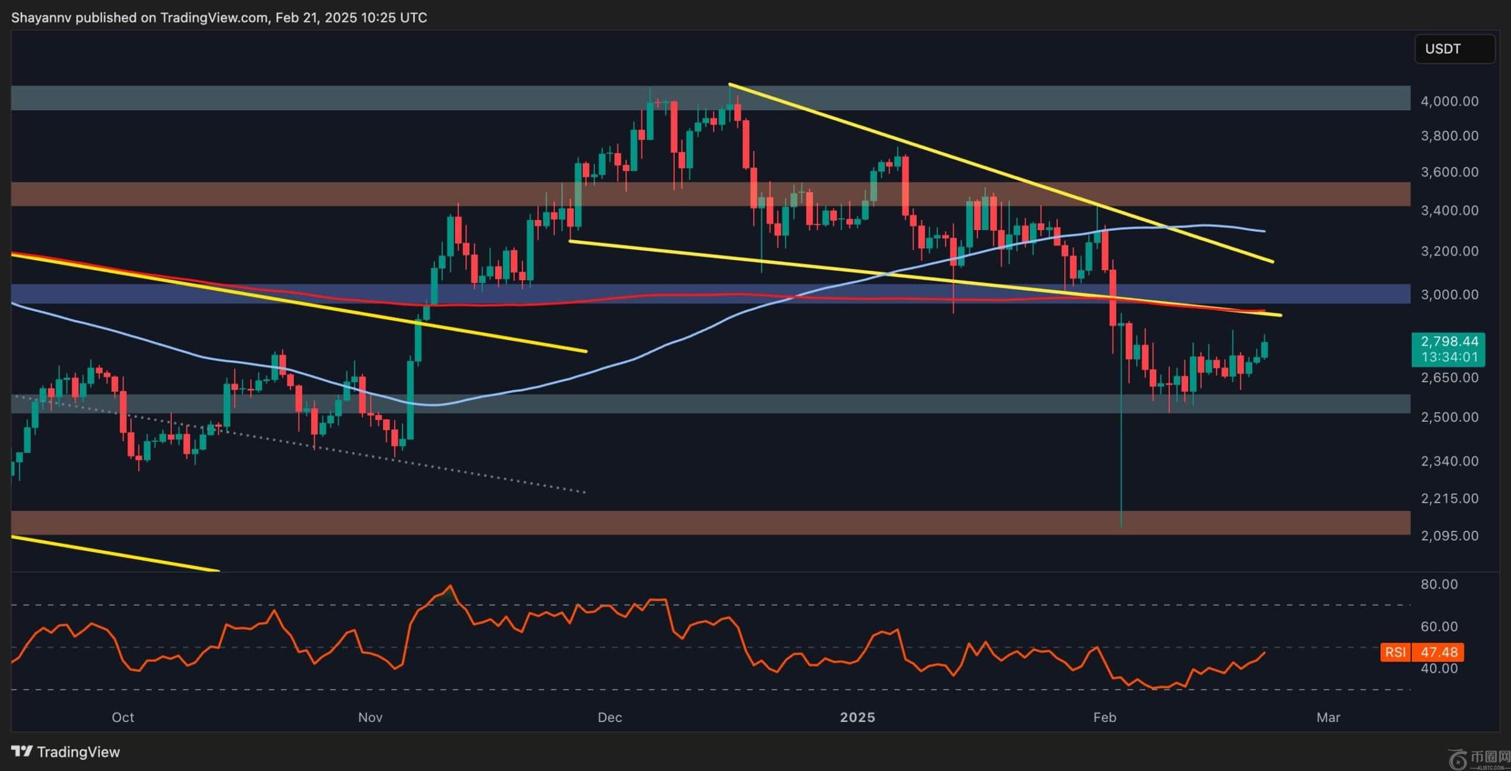The width and height of the screenshot is (1511, 771).
Task: Click the 40.00 RSI scale label
Action: point(1439,668)
